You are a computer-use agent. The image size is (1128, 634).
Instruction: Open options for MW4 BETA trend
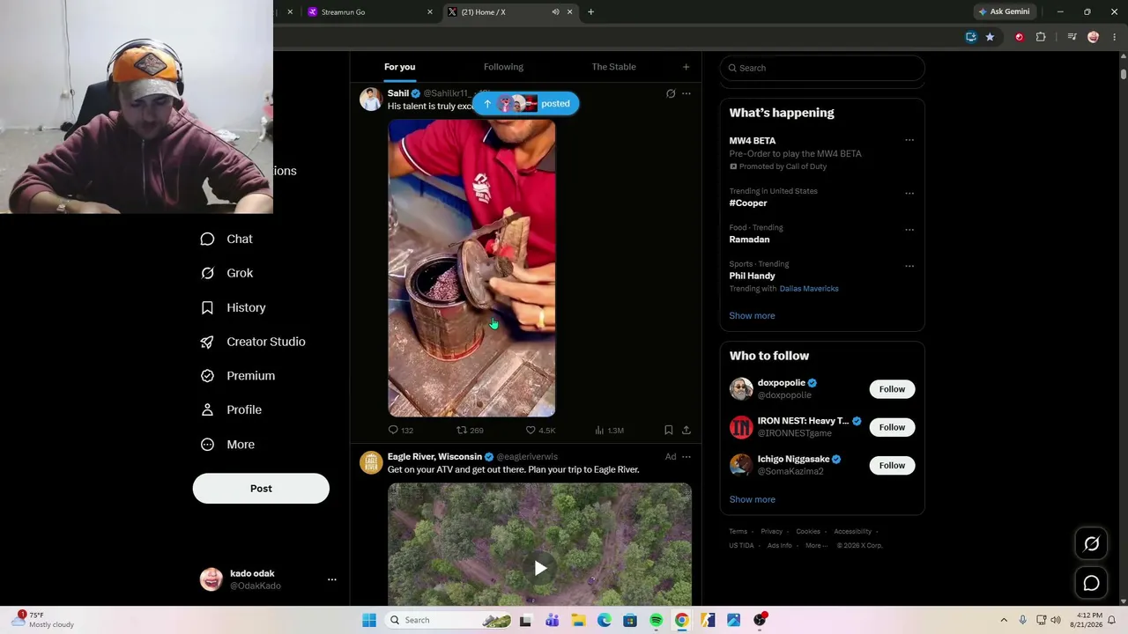909,140
